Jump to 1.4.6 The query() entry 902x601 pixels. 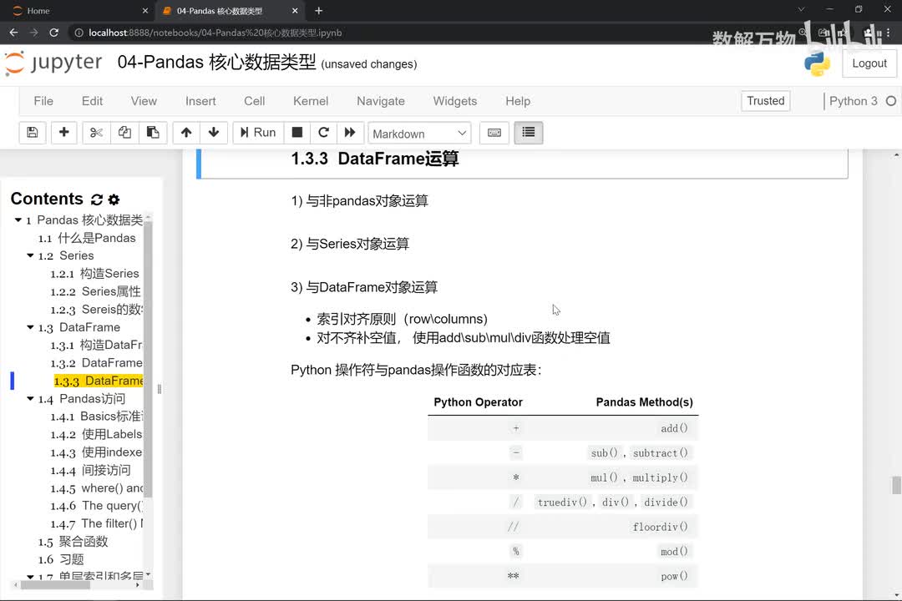(x=96, y=506)
